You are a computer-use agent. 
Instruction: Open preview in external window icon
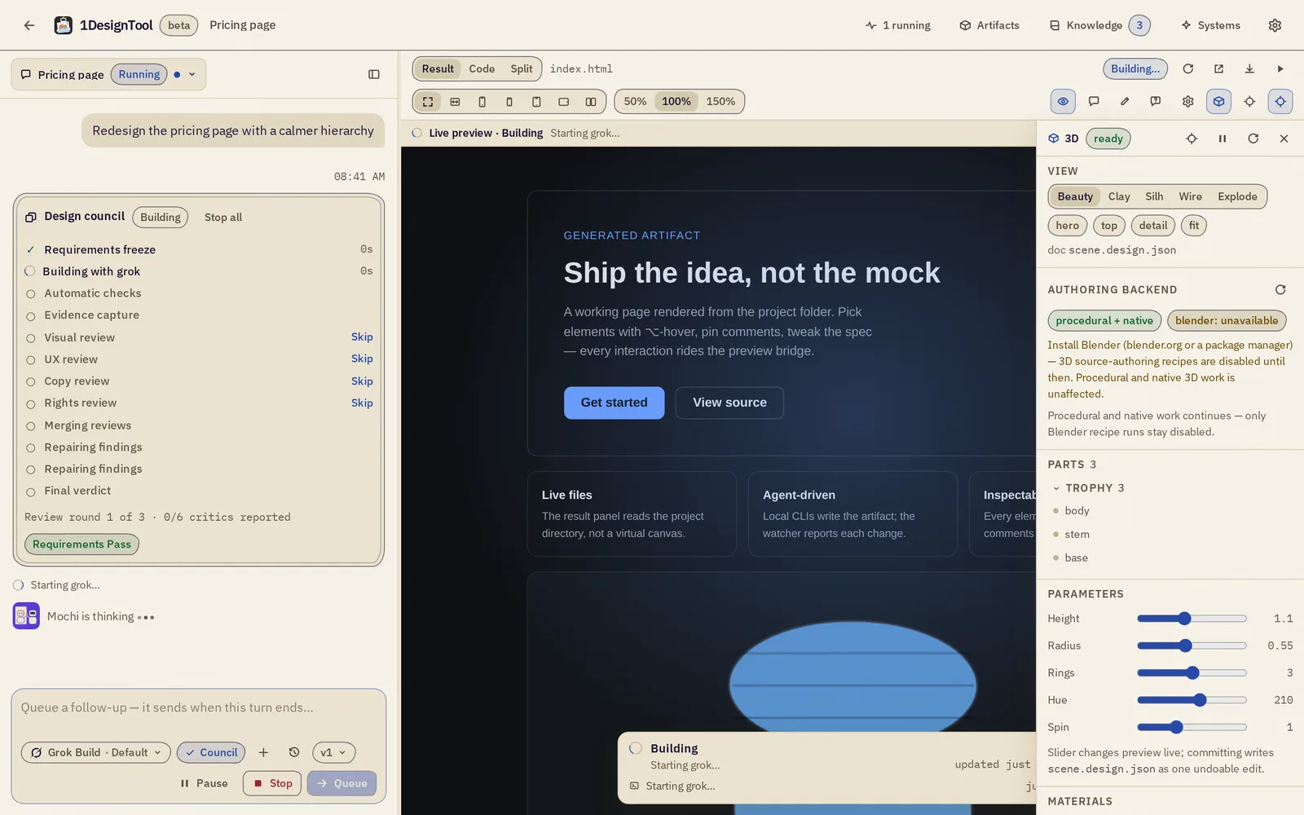tap(1218, 69)
